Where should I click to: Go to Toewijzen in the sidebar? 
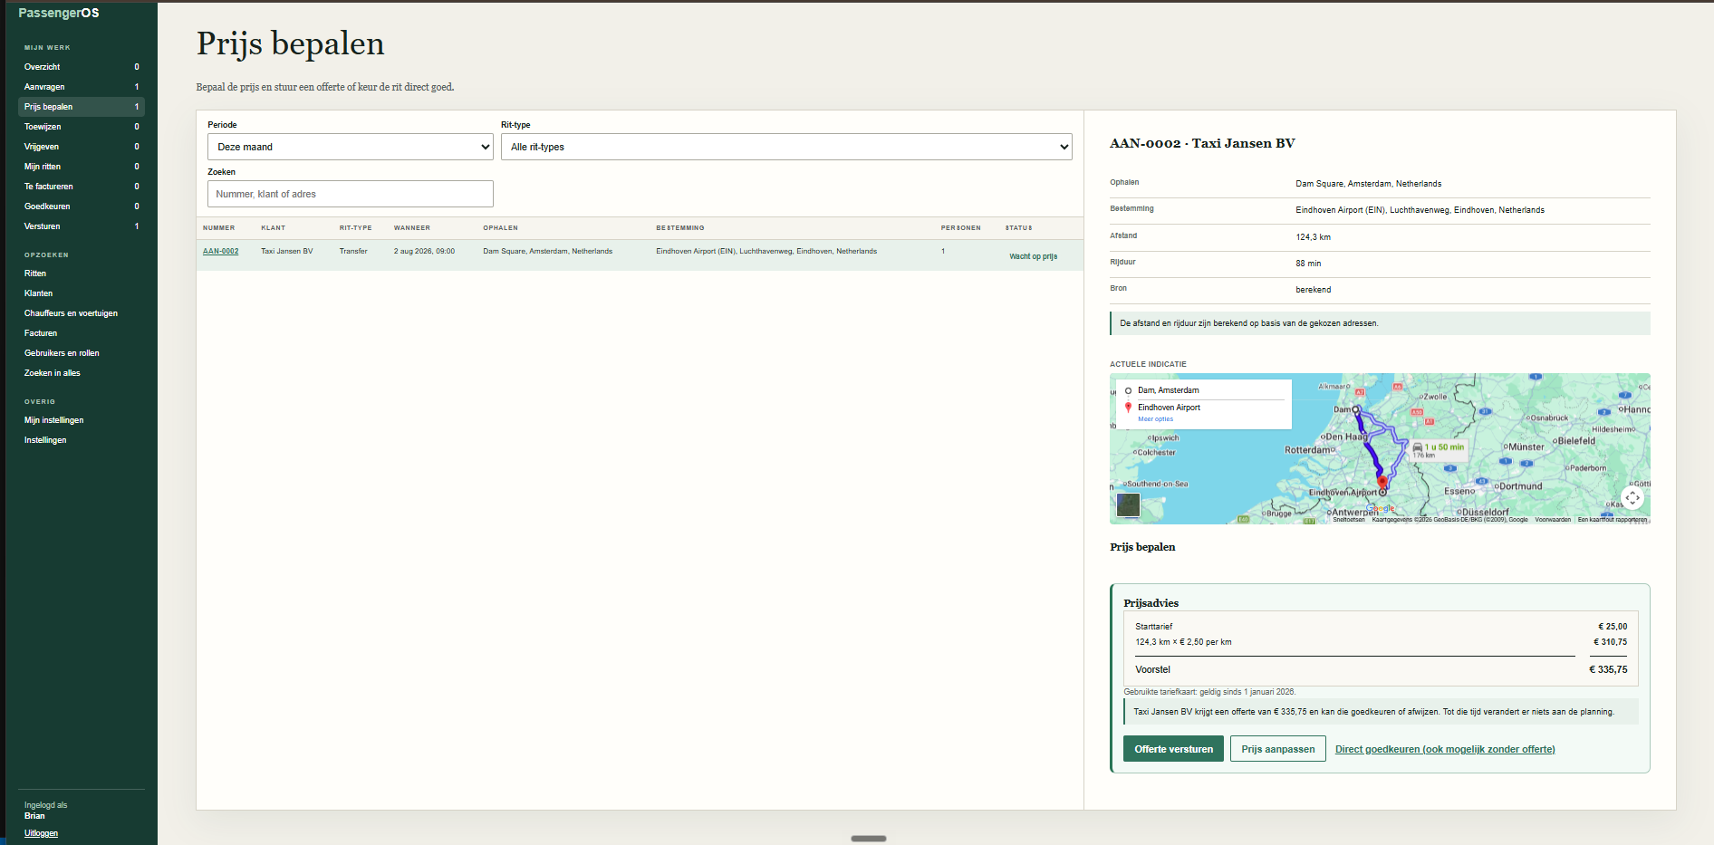[82, 127]
